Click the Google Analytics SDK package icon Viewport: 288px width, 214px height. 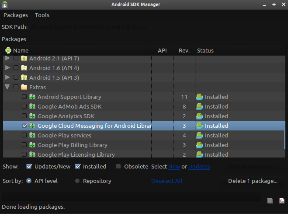tap(32, 116)
